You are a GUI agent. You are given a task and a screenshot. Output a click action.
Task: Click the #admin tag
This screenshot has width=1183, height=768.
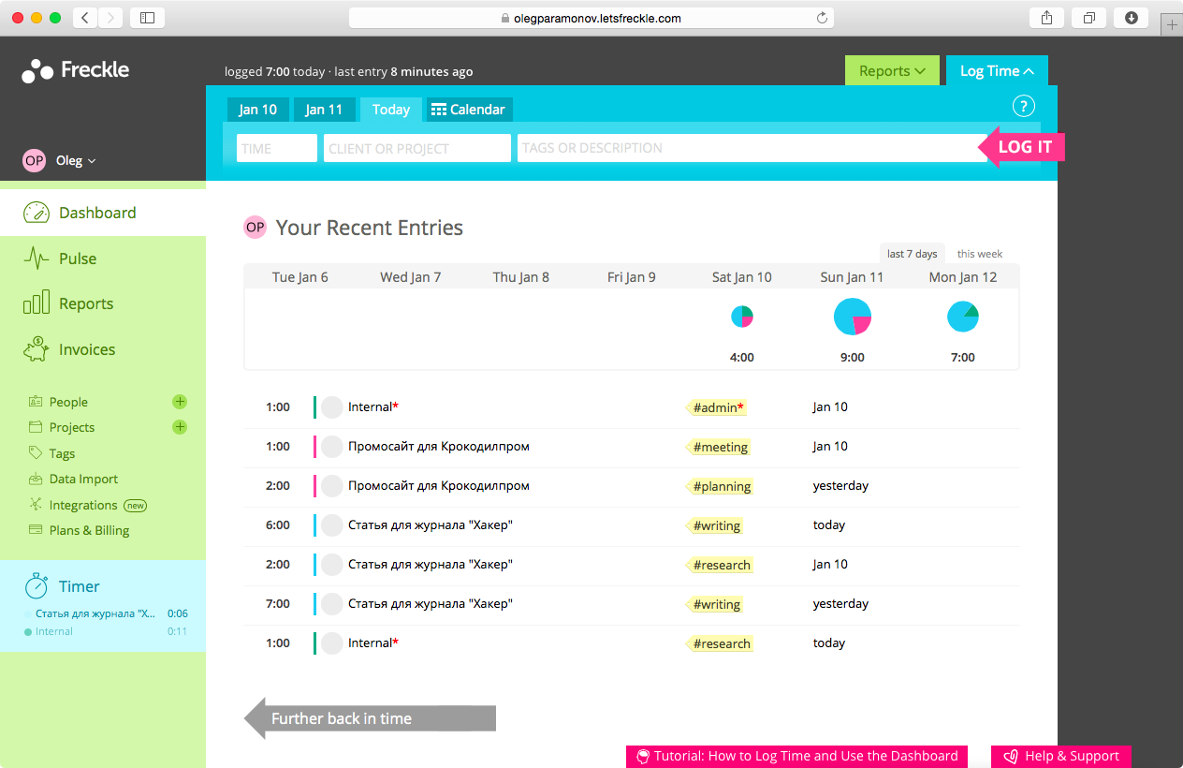click(716, 407)
